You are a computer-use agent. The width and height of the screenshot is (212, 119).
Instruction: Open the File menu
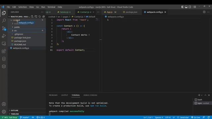[8, 7]
